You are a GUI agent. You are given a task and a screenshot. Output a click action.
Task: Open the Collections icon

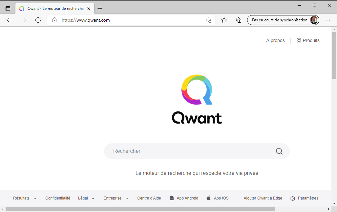click(239, 20)
